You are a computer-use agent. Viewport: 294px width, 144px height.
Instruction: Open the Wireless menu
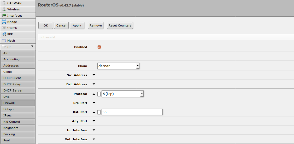18,9
